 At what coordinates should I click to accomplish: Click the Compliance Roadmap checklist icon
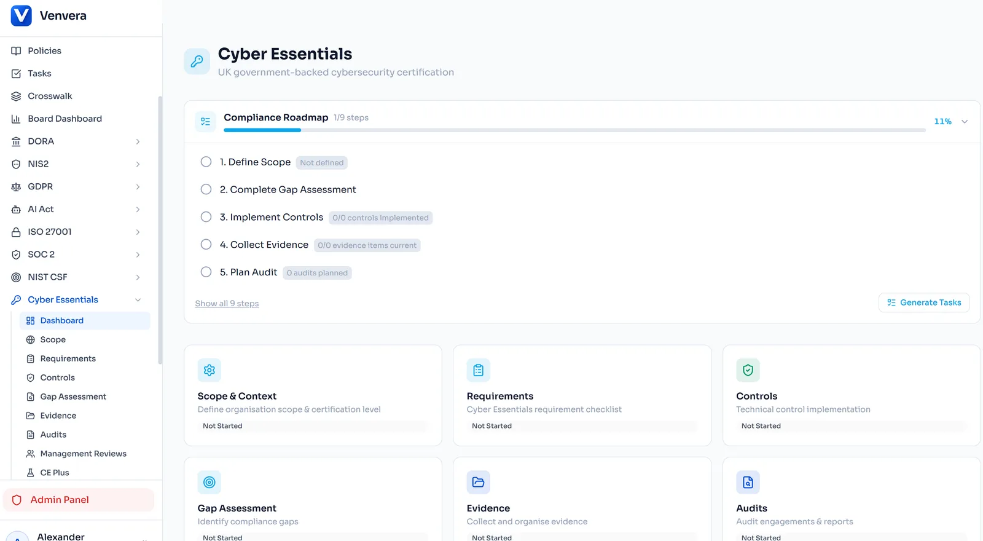(205, 122)
